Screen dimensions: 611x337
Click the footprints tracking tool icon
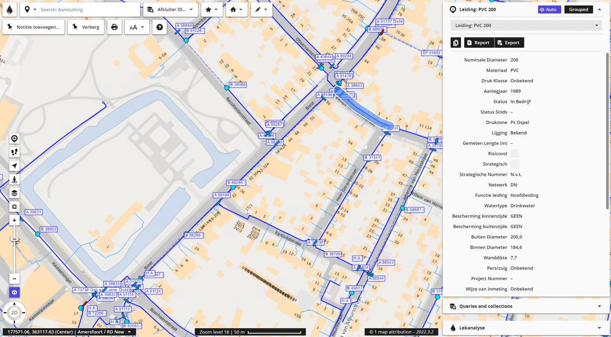[x=14, y=152]
